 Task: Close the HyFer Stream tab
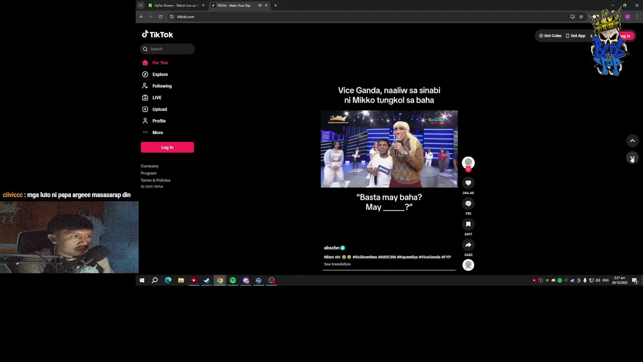pos(203,6)
